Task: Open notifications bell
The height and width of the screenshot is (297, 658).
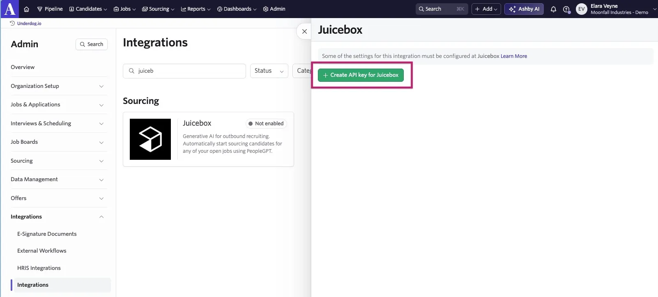Action: (x=553, y=9)
